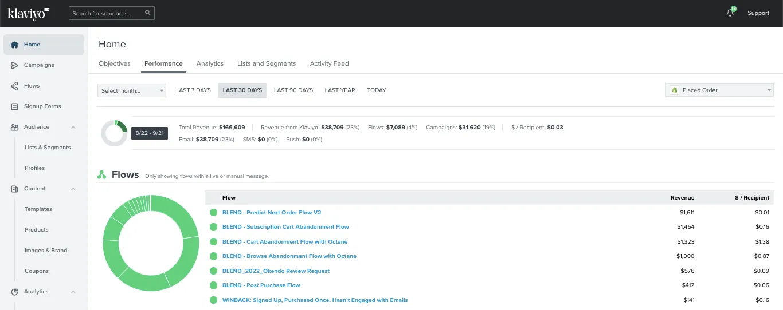
Task: Click the Revenue column header
Action: click(x=682, y=198)
